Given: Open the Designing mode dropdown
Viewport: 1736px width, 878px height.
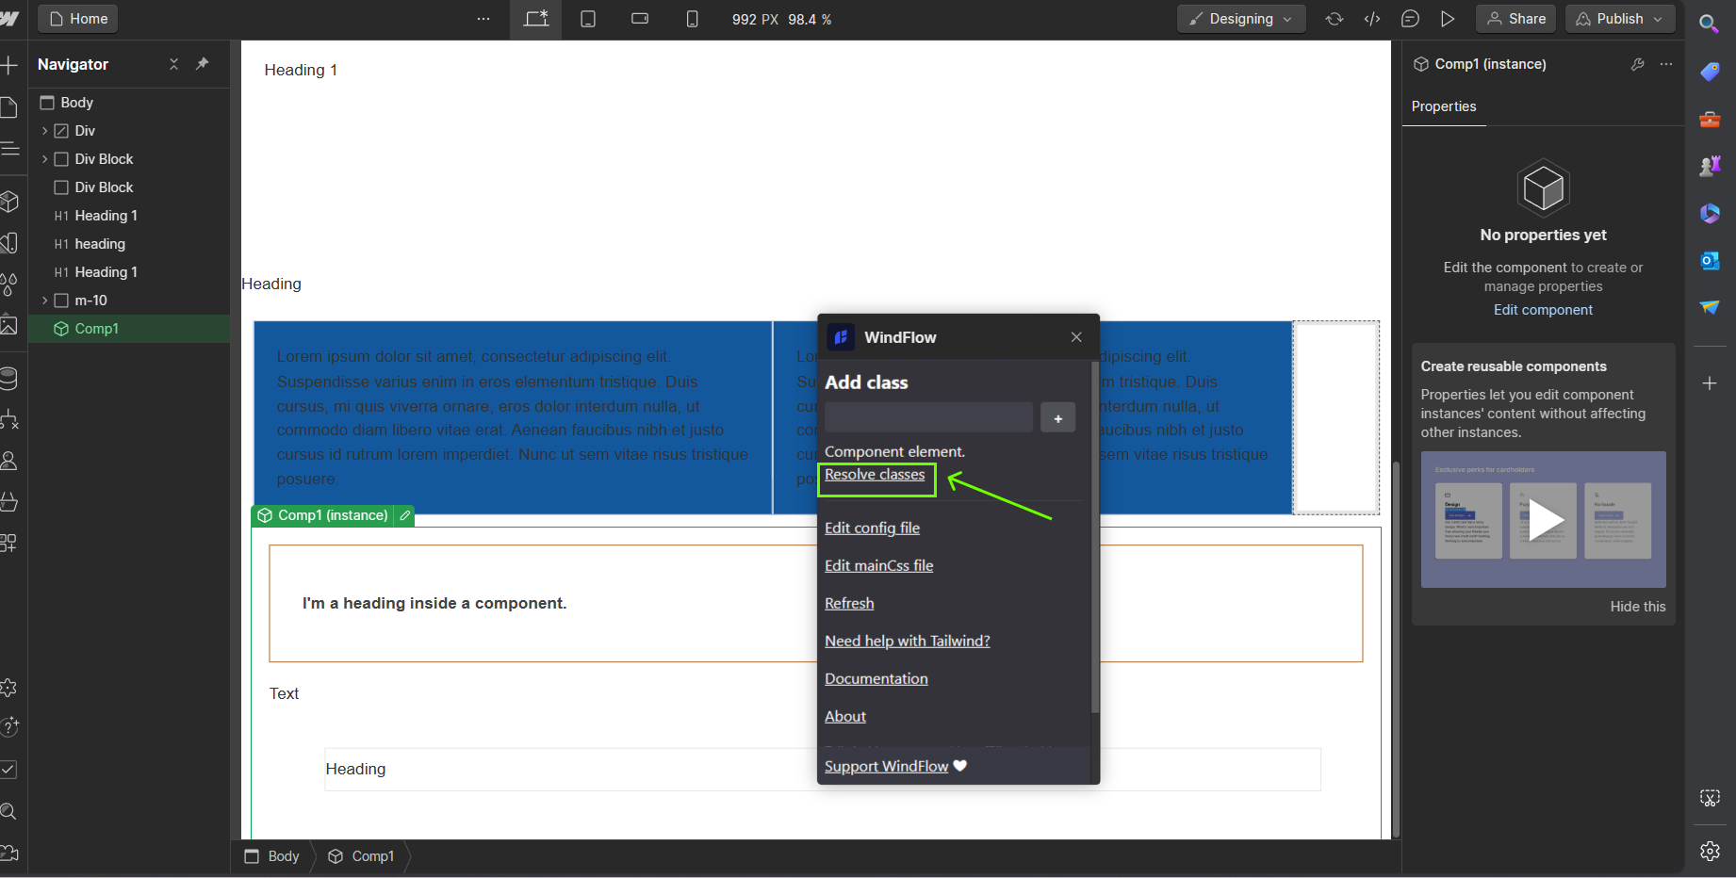Looking at the screenshot, I should [x=1240, y=19].
